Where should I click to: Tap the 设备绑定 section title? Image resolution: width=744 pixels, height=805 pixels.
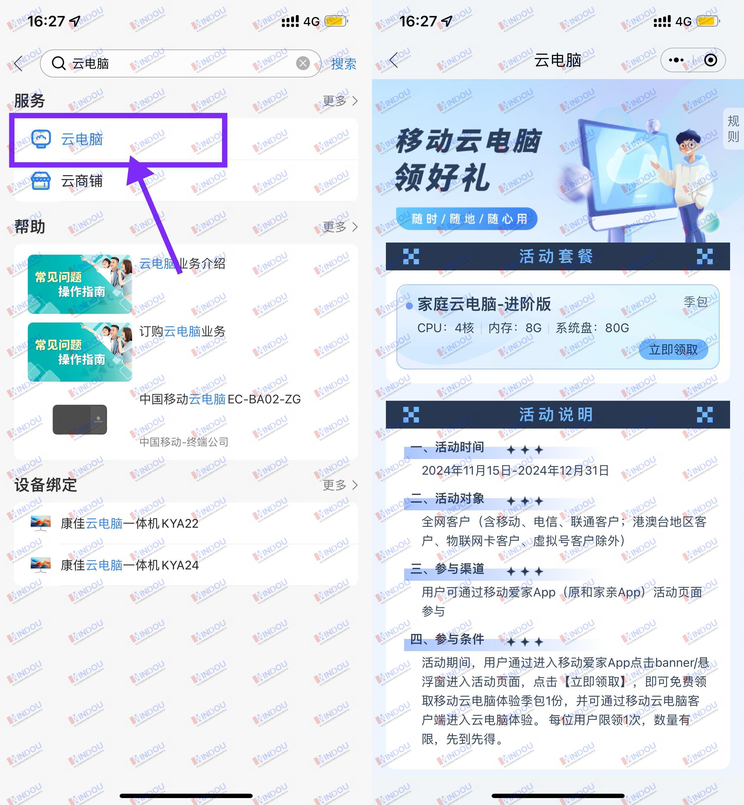pyautogui.click(x=45, y=485)
